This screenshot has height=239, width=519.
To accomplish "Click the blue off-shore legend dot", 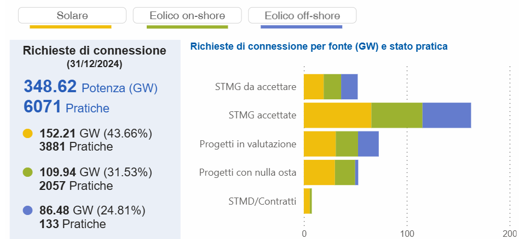I will 28,211.
